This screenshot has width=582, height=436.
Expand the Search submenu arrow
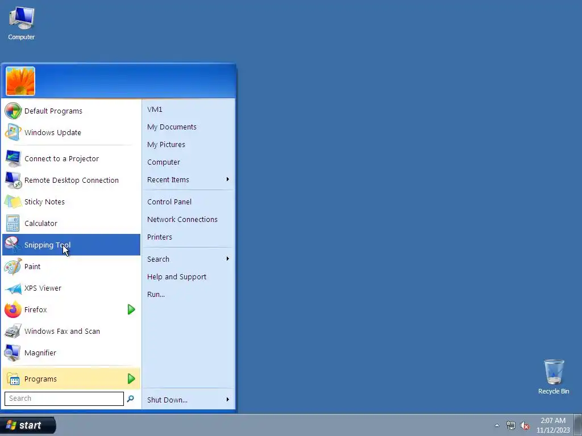tap(227, 259)
